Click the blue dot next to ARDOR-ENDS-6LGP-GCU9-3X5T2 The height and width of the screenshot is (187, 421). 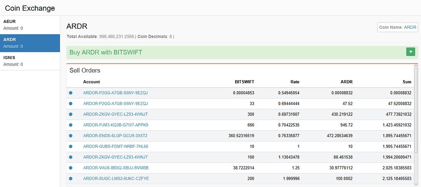[x=71, y=136]
